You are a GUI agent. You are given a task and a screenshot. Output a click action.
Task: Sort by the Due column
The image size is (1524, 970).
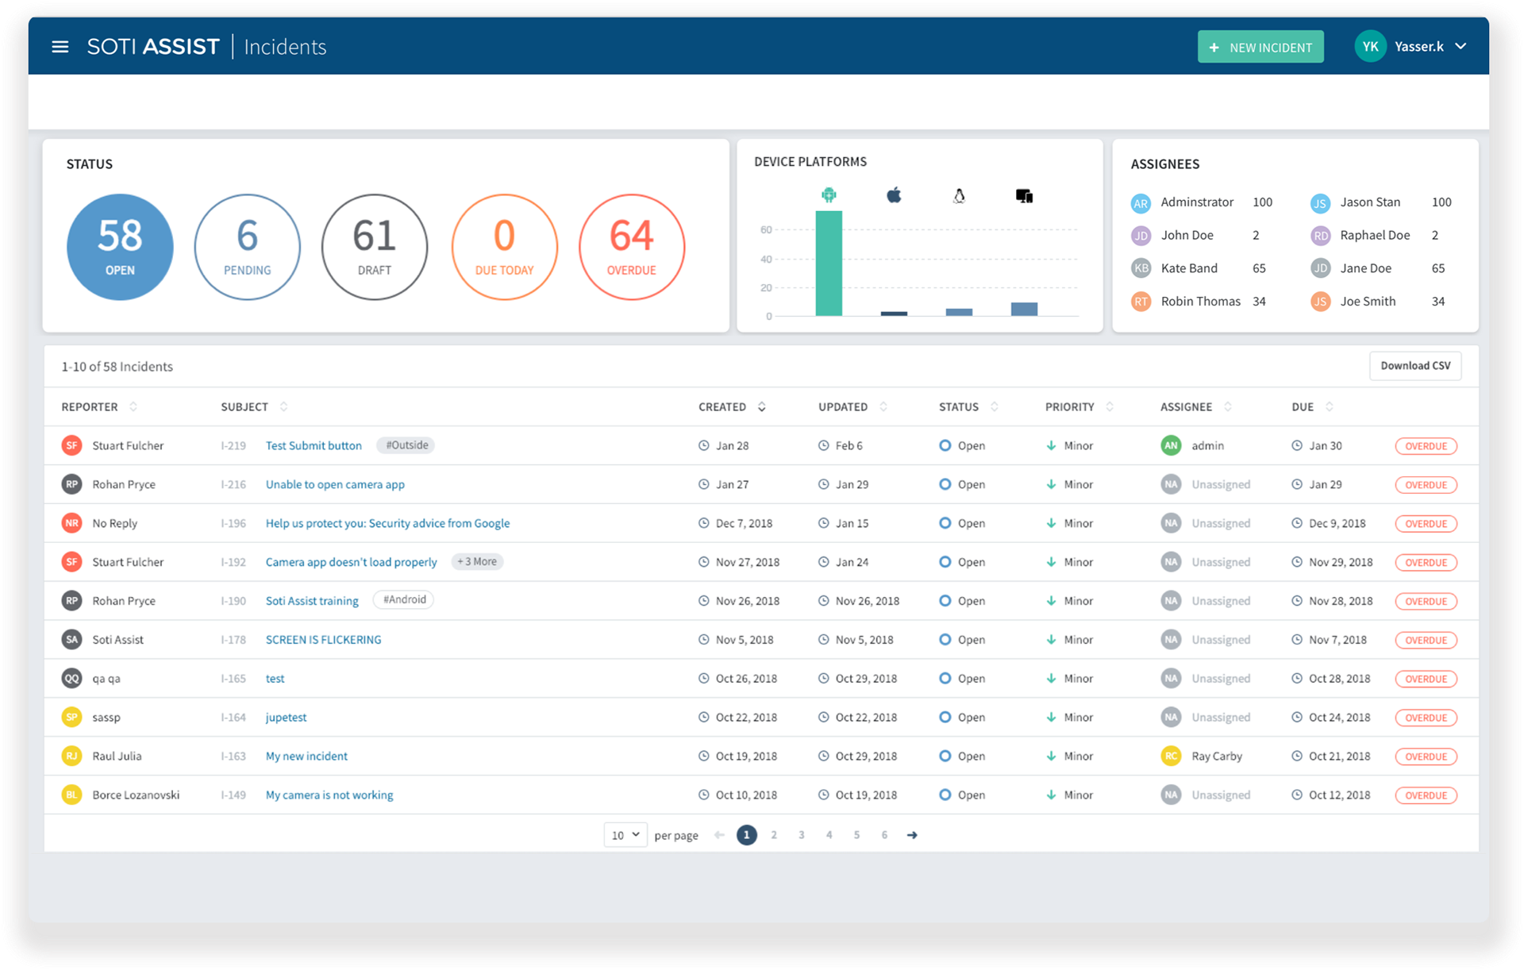[x=1312, y=406]
